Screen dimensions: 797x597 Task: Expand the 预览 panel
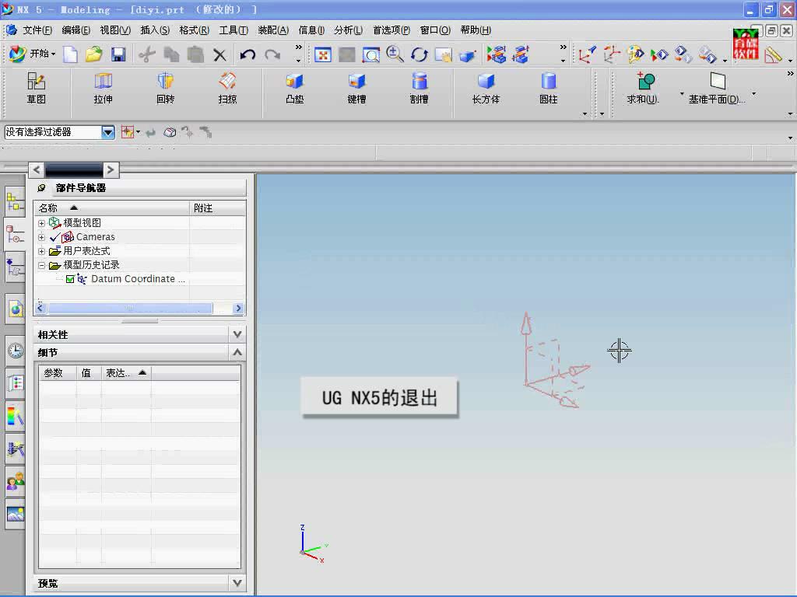(237, 583)
